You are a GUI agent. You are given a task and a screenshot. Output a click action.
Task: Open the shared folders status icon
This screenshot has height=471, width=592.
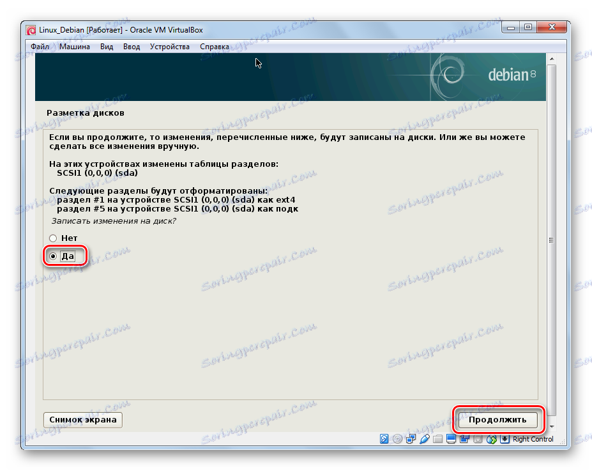pos(437,439)
